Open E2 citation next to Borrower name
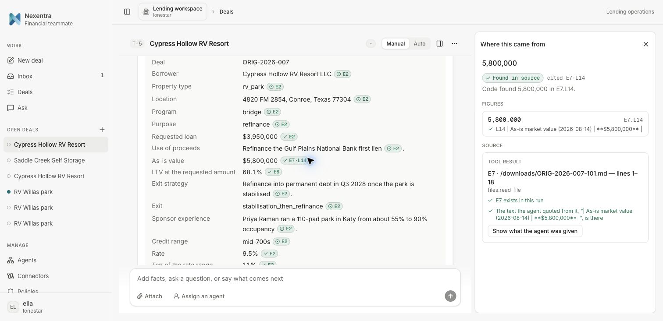 (342, 74)
